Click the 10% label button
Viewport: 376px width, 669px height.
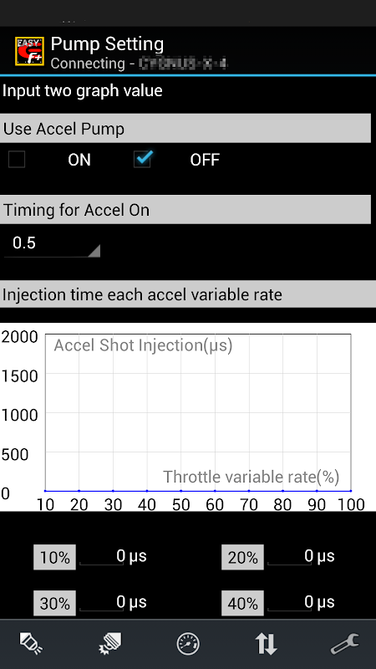pyautogui.click(x=54, y=557)
